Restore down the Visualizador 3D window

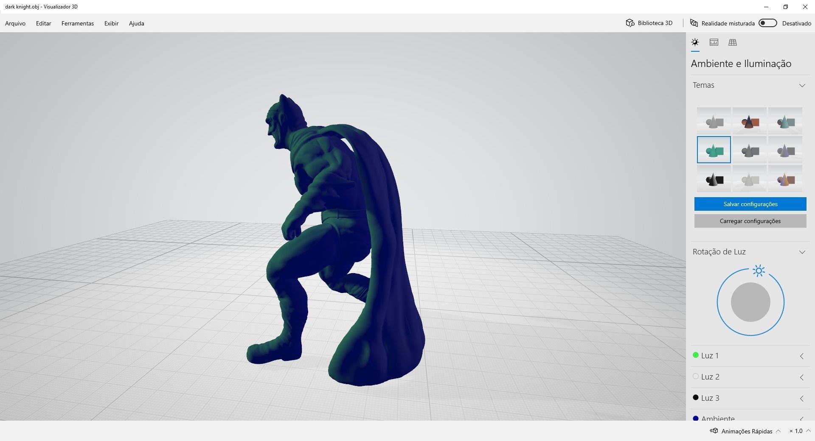click(786, 7)
